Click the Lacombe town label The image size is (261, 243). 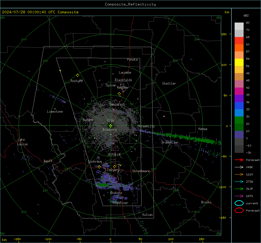(125, 73)
